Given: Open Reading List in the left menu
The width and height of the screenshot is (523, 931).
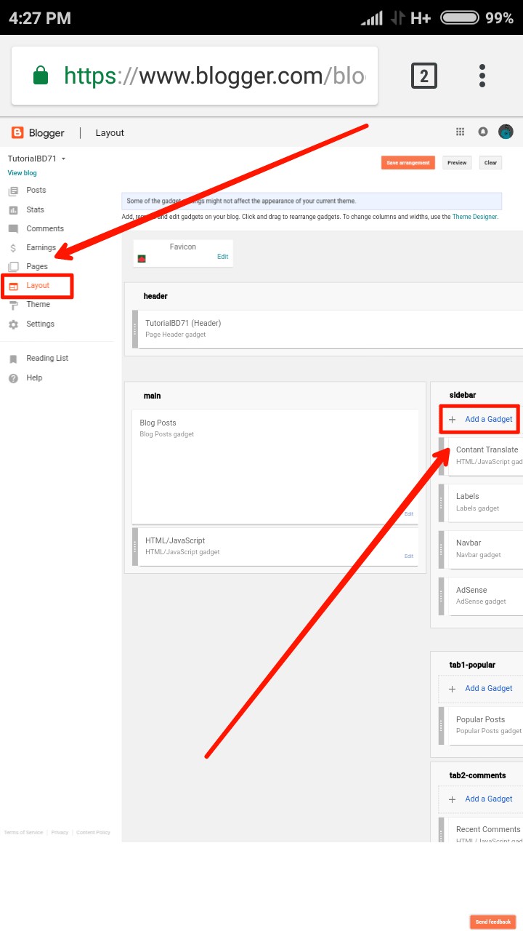Looking at the screenshot, I should point(47,359).
